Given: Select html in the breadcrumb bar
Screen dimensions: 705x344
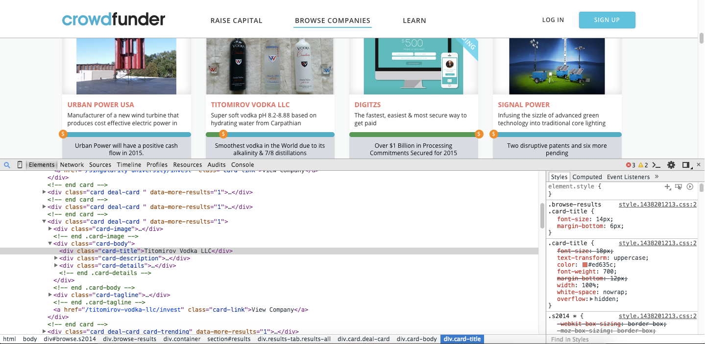Looking at the screenshot, I should coord(9,339).
